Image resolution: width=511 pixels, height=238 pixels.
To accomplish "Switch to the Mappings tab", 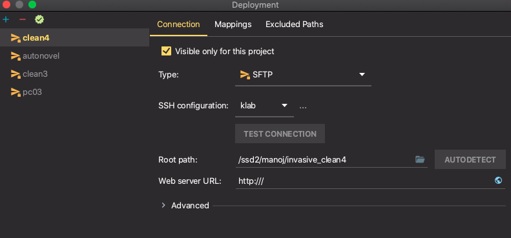I will coord(233,25).
